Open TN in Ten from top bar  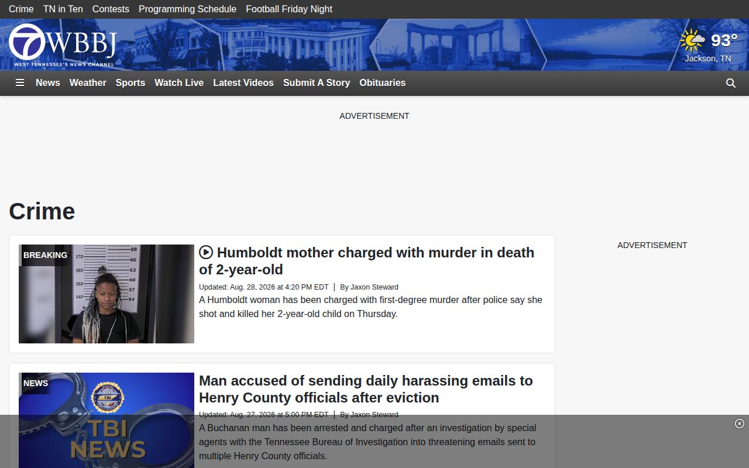coord(63,9)
